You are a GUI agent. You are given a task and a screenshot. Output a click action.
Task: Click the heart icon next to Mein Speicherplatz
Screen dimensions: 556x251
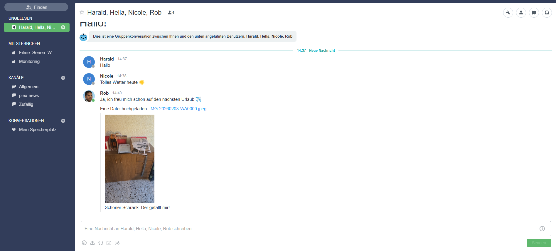(x=14, y=130)
